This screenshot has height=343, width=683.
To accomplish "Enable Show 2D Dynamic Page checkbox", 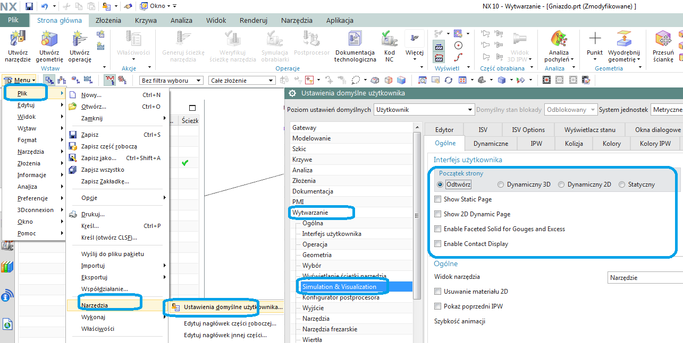I will [438, 214].
